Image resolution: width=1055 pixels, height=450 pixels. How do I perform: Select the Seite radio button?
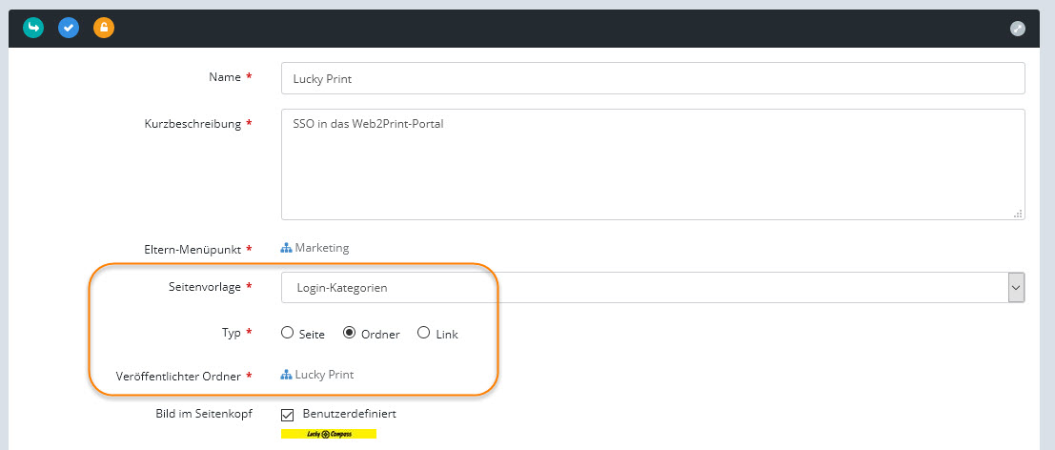(x=287, y=334)
